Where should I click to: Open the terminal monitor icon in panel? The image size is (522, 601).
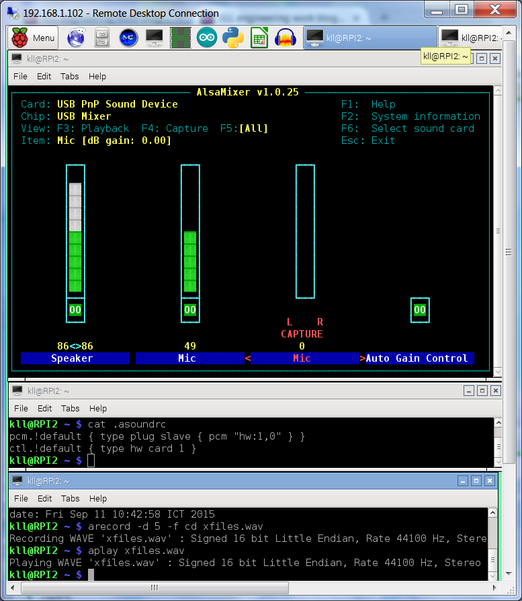click(x=154, y=38)
